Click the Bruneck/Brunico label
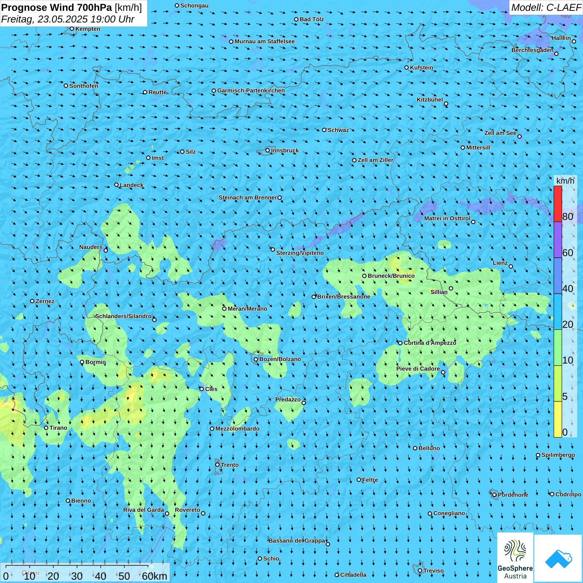 [x=391, y=276]
